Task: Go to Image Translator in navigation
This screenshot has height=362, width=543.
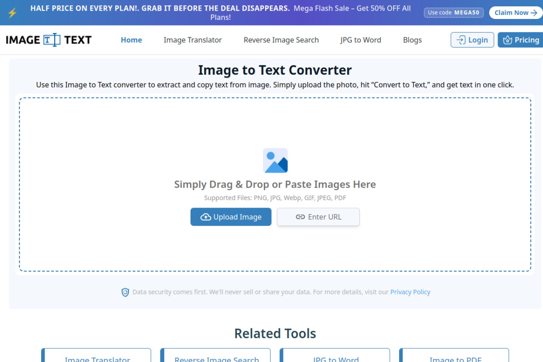Action: click(193, 40)
